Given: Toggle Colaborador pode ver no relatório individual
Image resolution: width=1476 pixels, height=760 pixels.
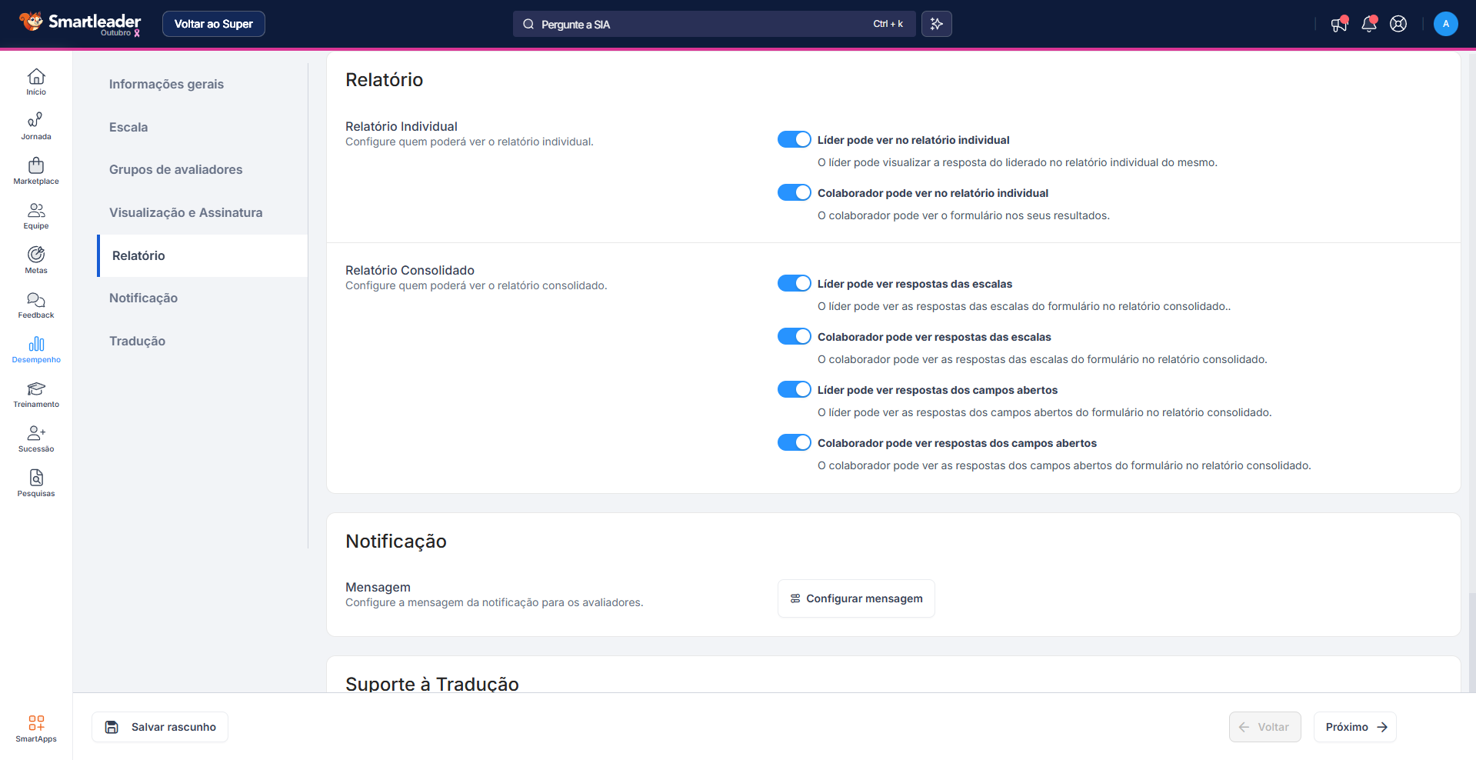Looking at the screenshot, I should point(794,192).
